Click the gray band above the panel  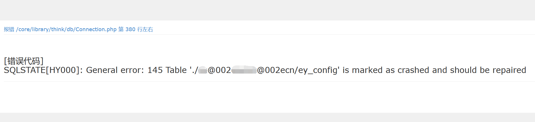click(267, 10)
